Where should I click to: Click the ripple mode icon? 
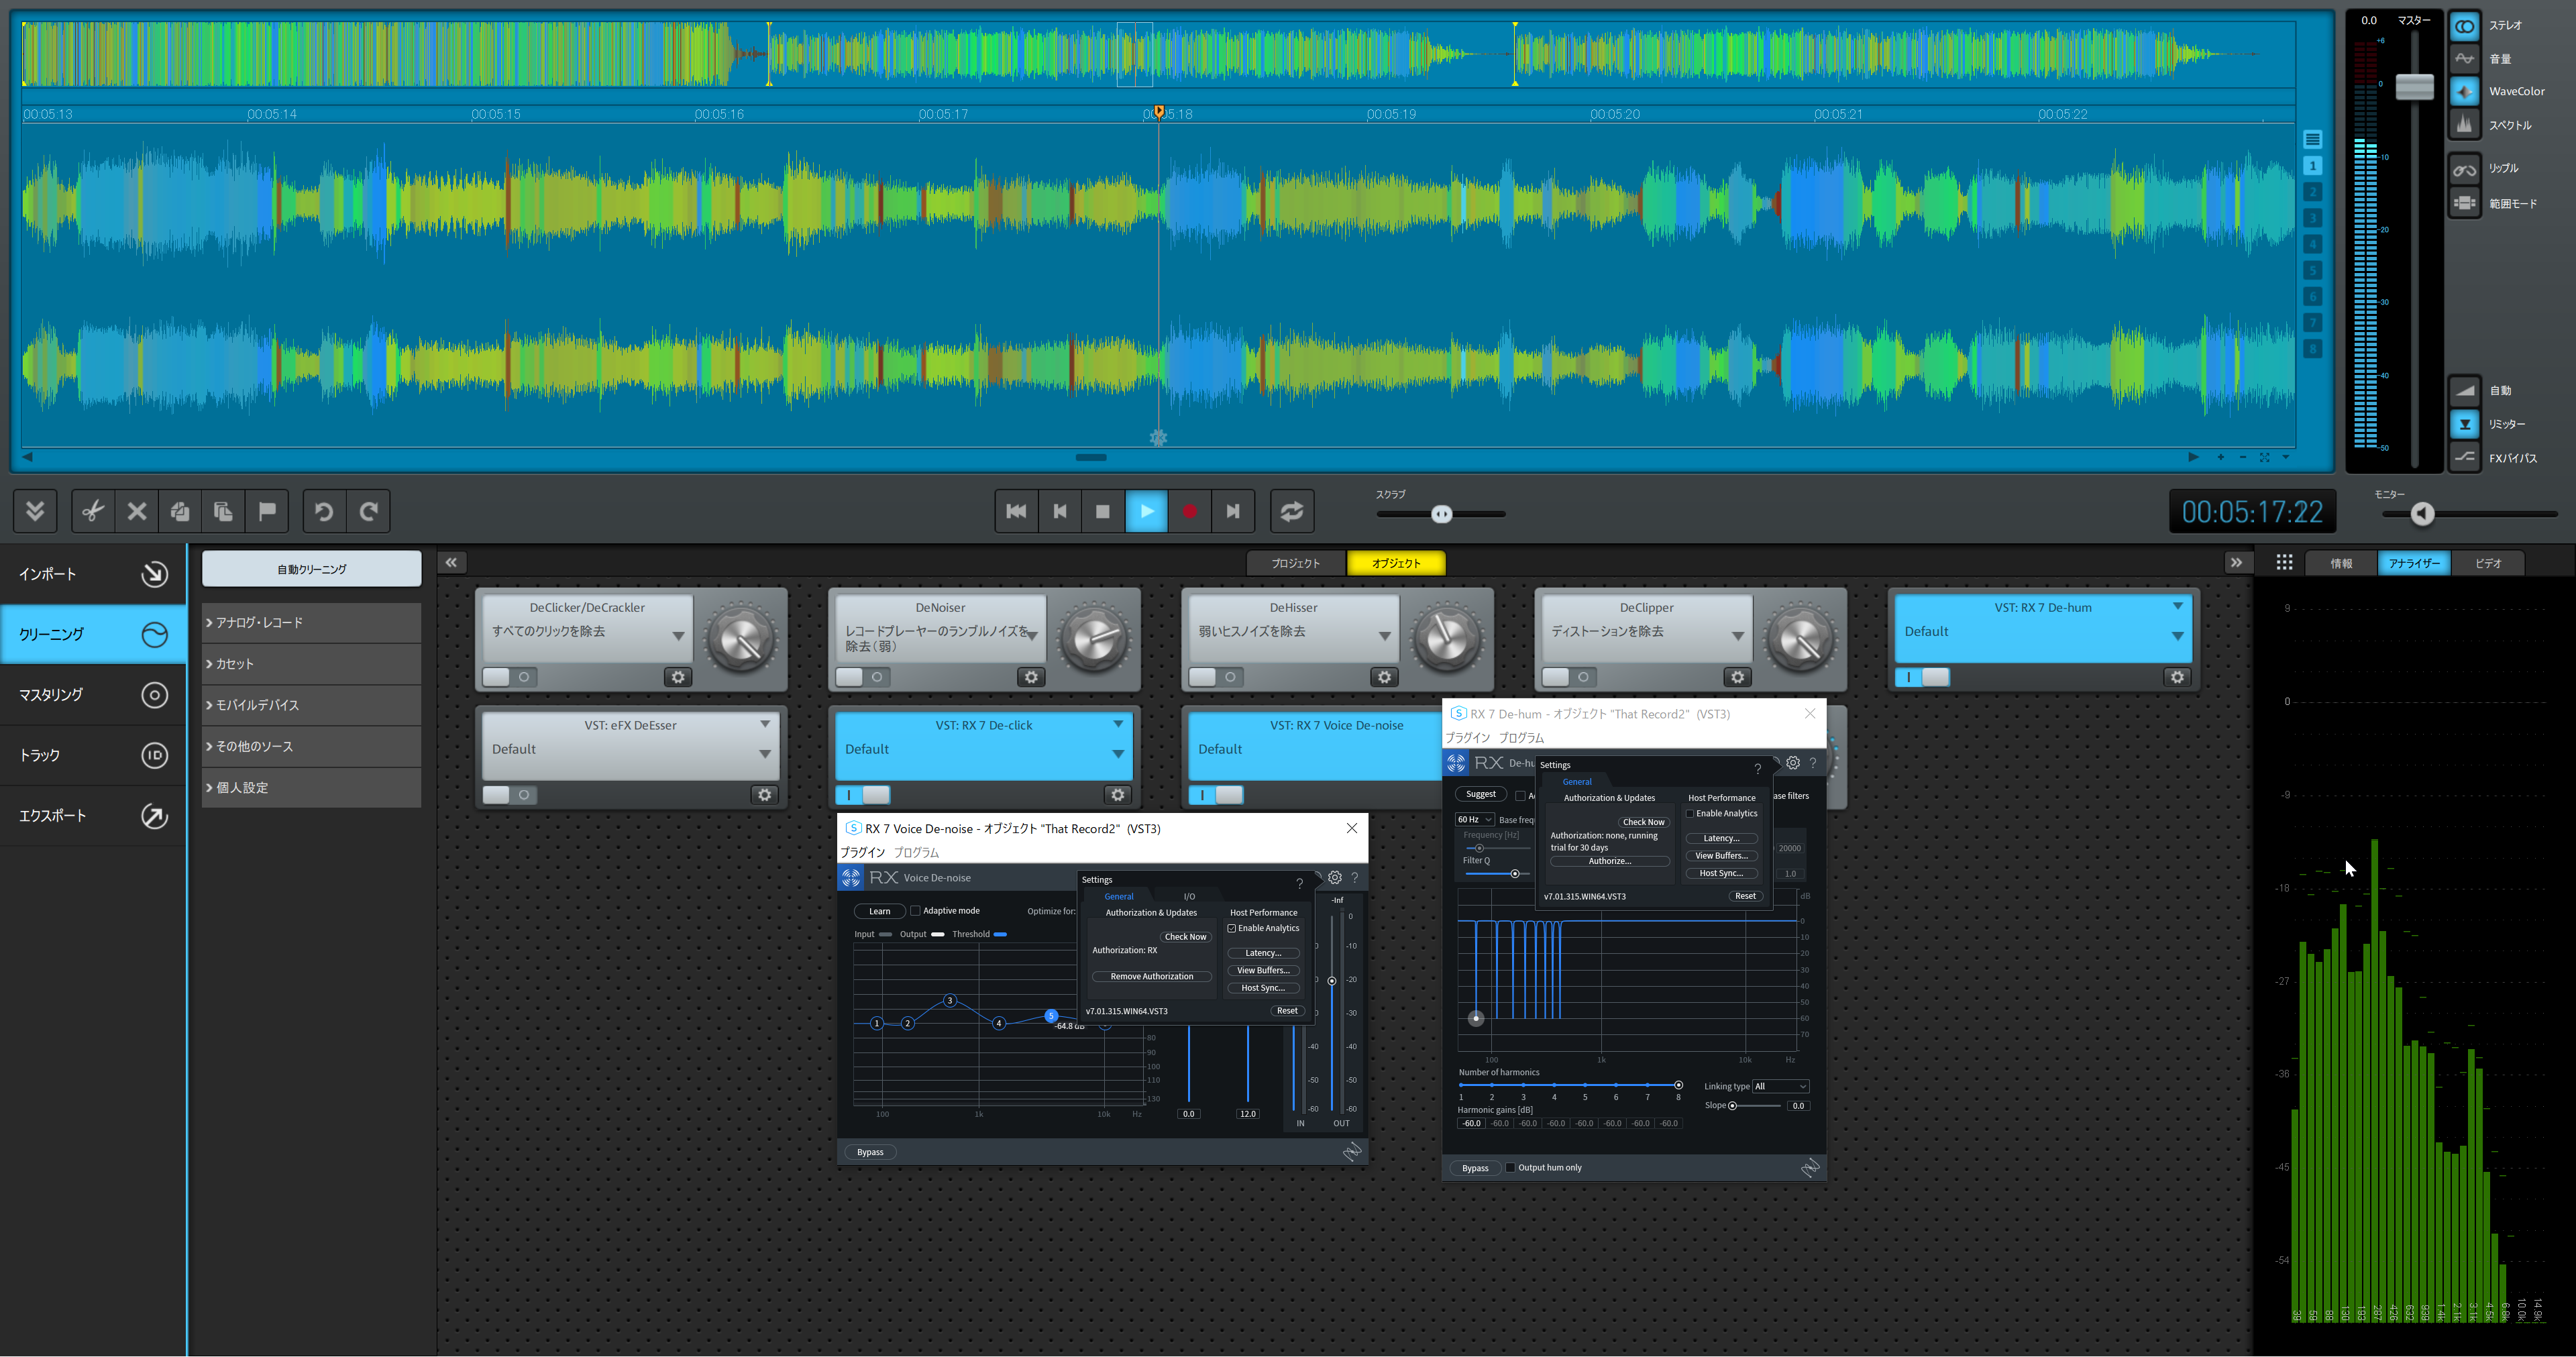tap(2464, 169)
